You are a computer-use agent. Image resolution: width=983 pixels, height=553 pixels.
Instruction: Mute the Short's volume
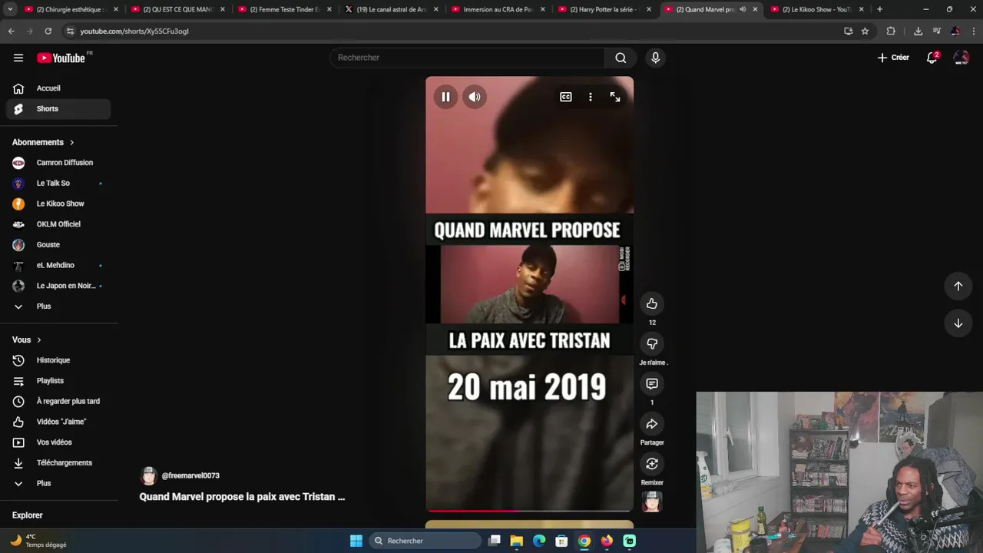[475, 97]
